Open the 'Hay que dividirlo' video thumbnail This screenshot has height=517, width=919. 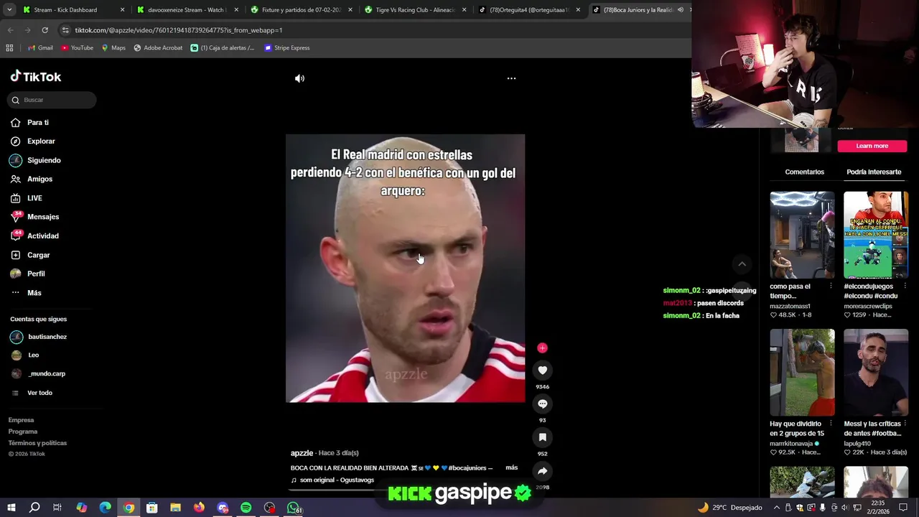point(802,373)
